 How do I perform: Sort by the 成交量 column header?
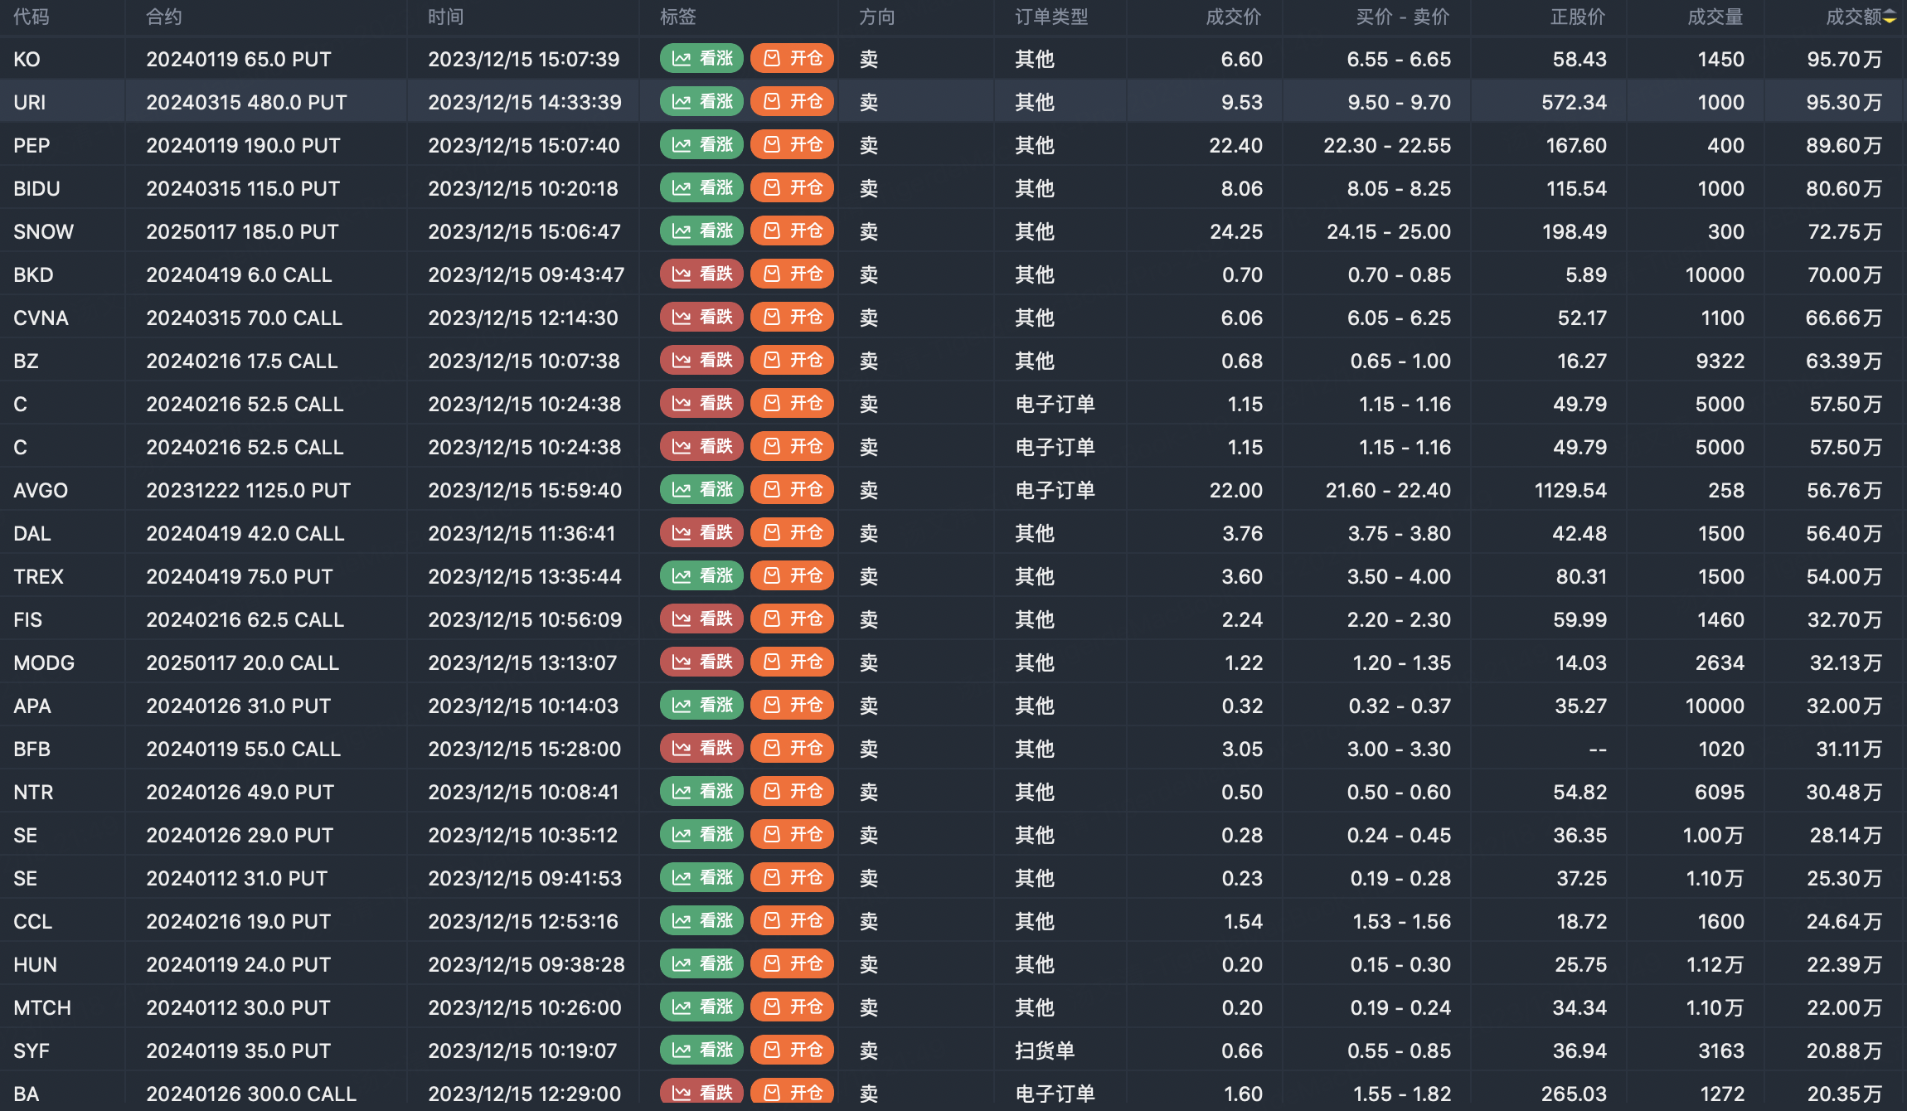click(x=1715, y=17)
